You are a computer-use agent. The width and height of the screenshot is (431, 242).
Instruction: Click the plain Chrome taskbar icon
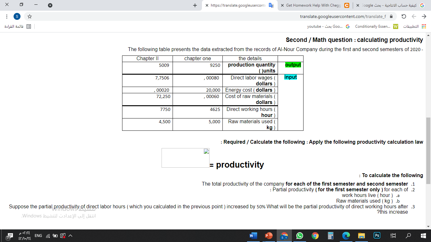click(315, 236)
